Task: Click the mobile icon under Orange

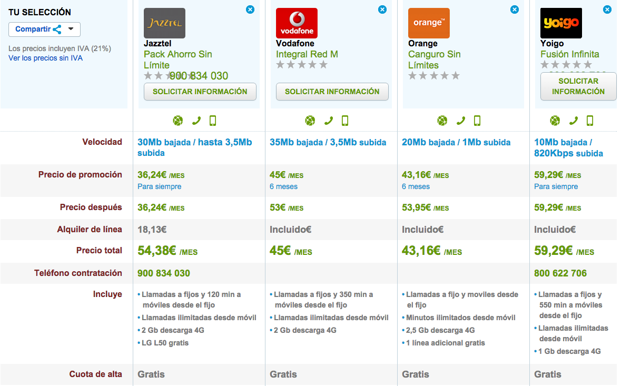Action: (x=477, y=121)
